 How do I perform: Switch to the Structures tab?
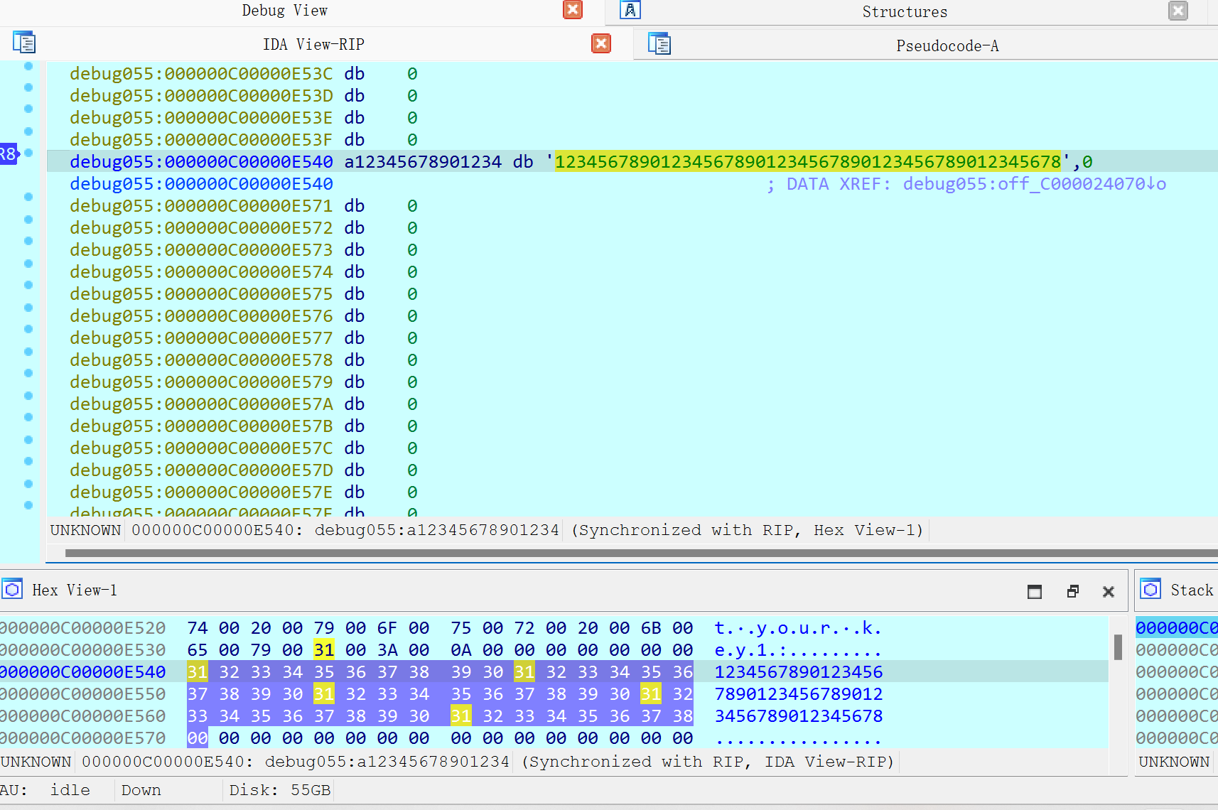[x=904, y=11]
